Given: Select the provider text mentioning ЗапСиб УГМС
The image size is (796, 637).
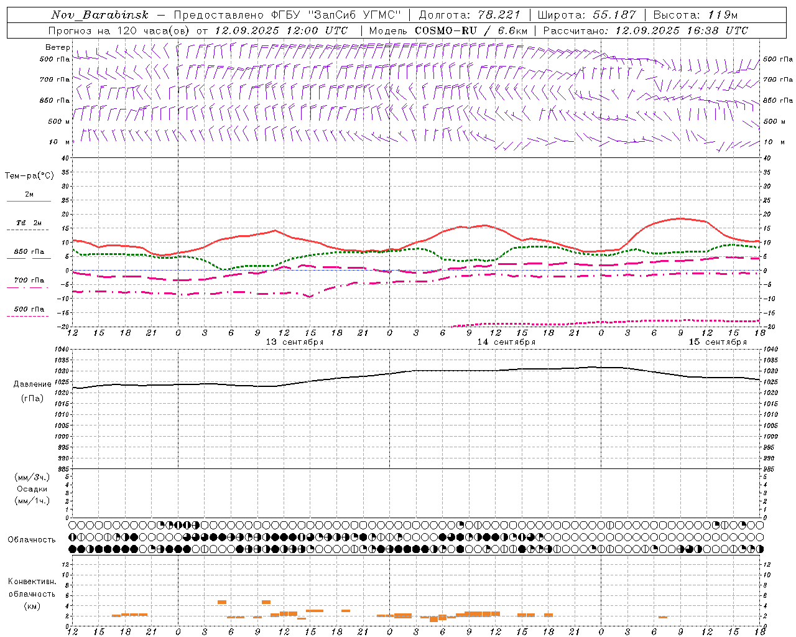Looking at the screenshot, I should click(287, 15).
